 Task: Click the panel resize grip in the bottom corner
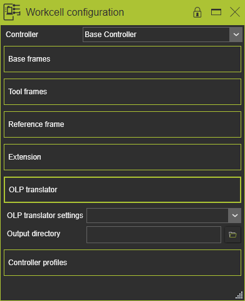239,295
